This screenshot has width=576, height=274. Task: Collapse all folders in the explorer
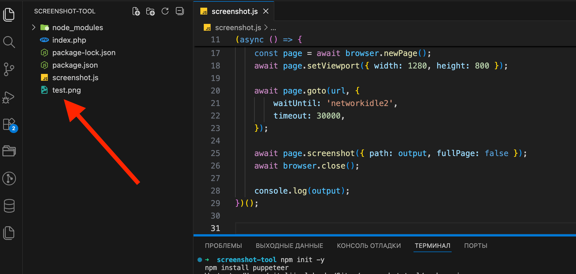180,11
